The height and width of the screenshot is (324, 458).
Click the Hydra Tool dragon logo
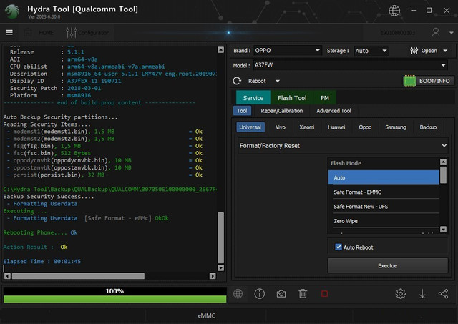tap(12, 11)
